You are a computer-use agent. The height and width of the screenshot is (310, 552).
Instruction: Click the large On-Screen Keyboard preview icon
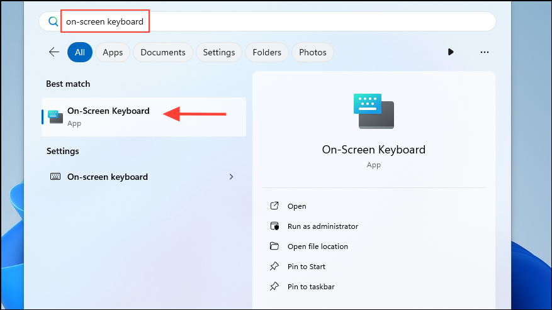(x=373, y=111)
